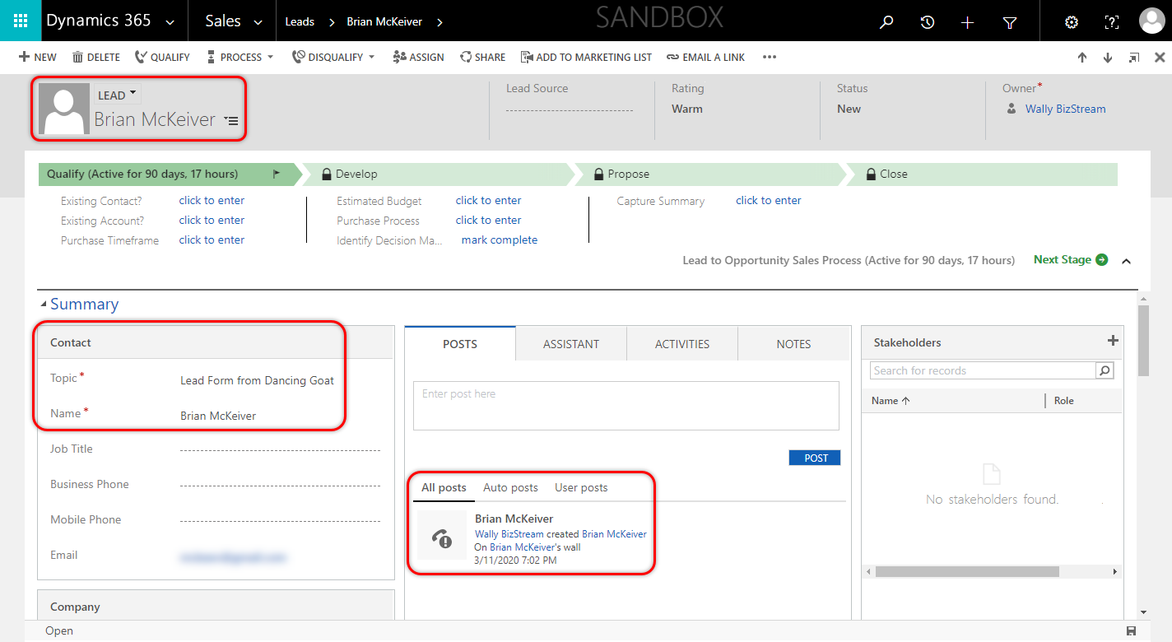Image resolution: width=1172 pixels, height=642 pixels.
Task: Open the app launcher waffle icon
Action: (21, 21)
